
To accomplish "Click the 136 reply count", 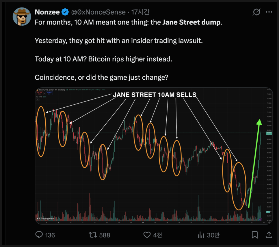I will (50, 235).
